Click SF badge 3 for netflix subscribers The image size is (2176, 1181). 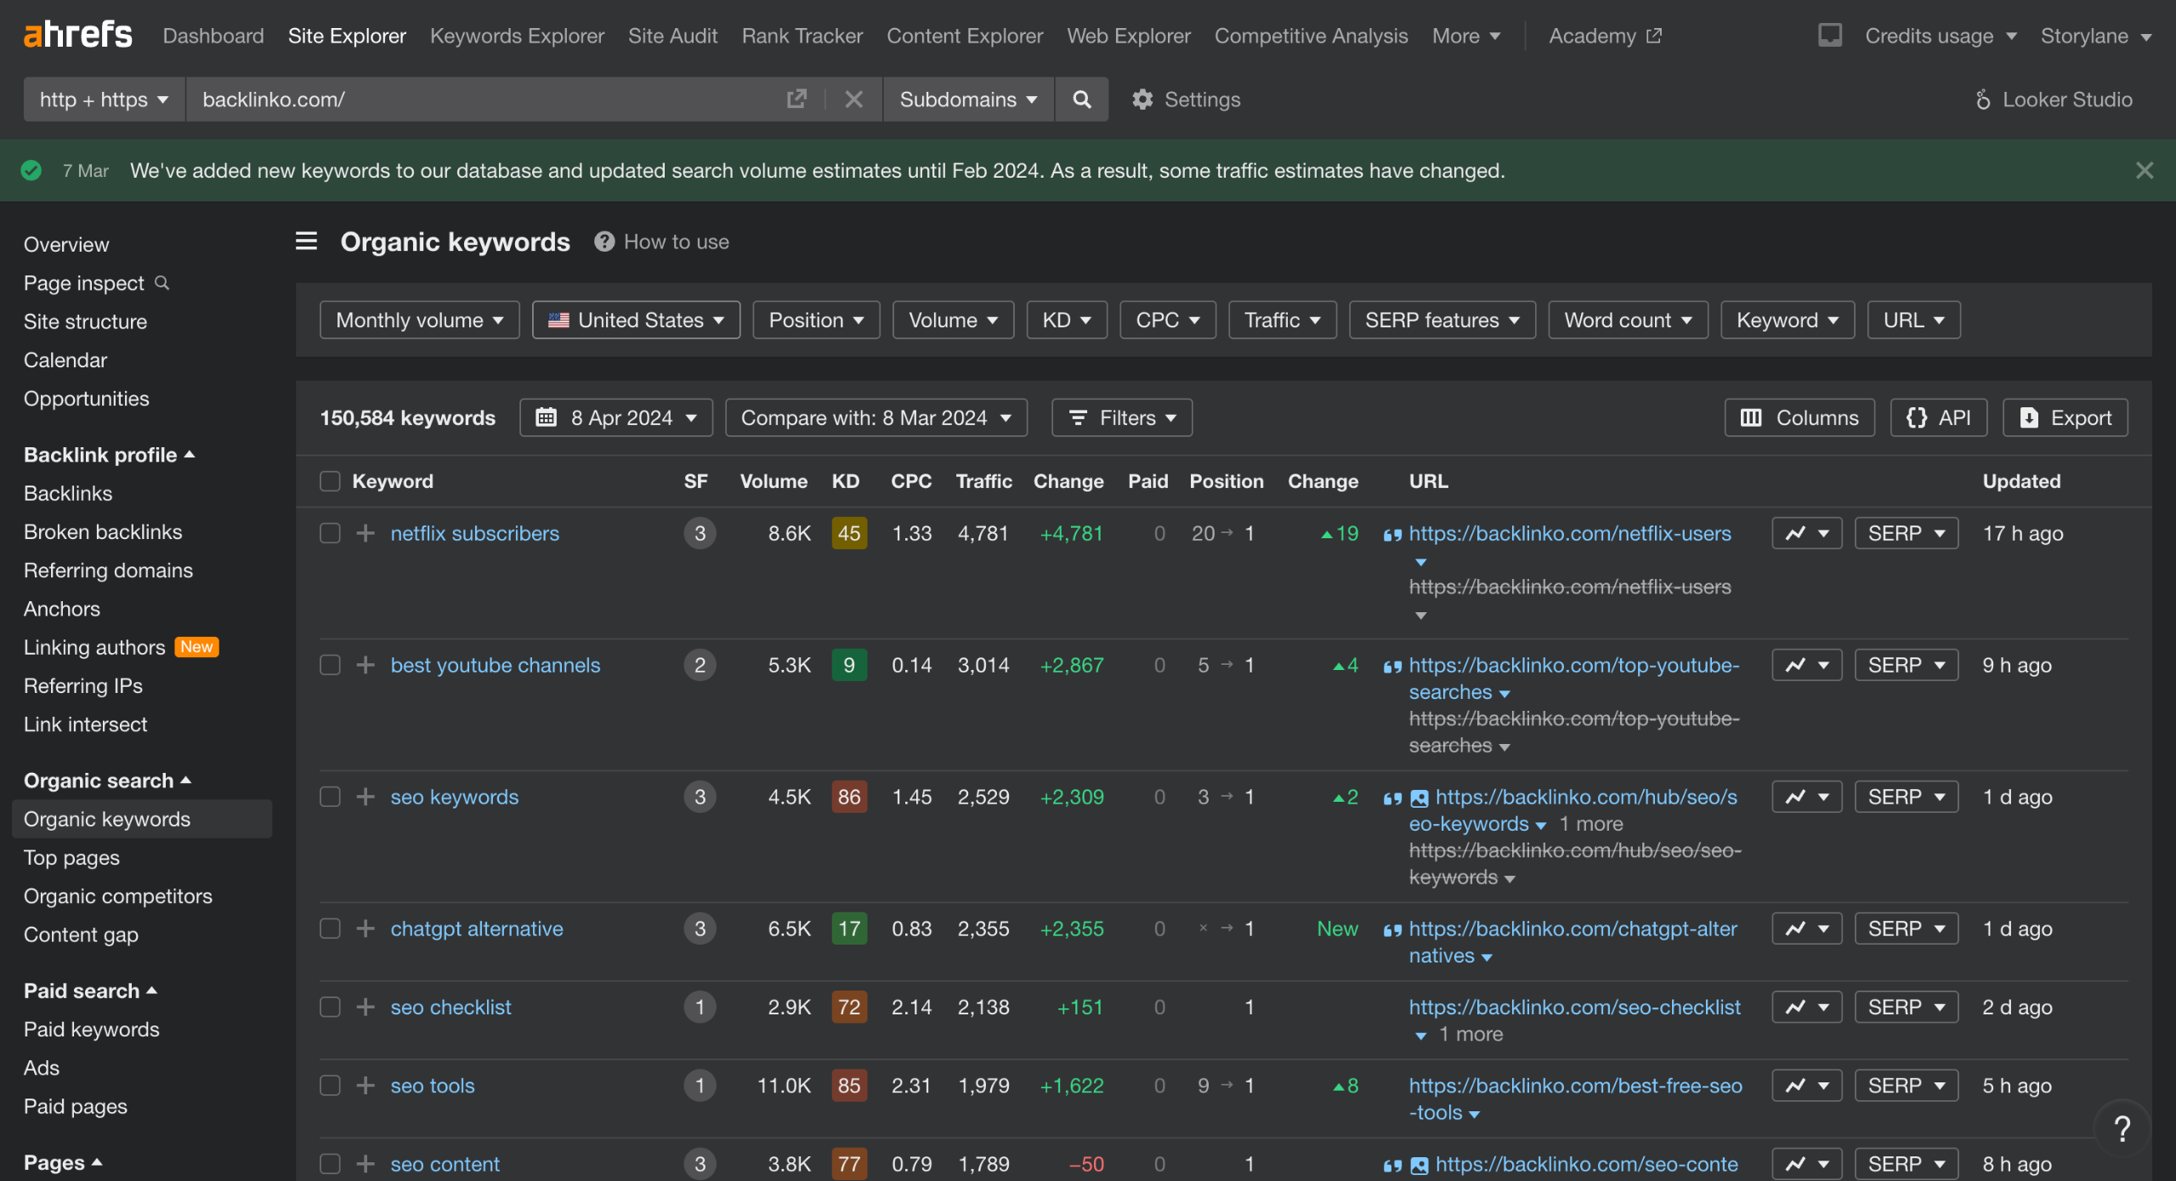[700, 533]
